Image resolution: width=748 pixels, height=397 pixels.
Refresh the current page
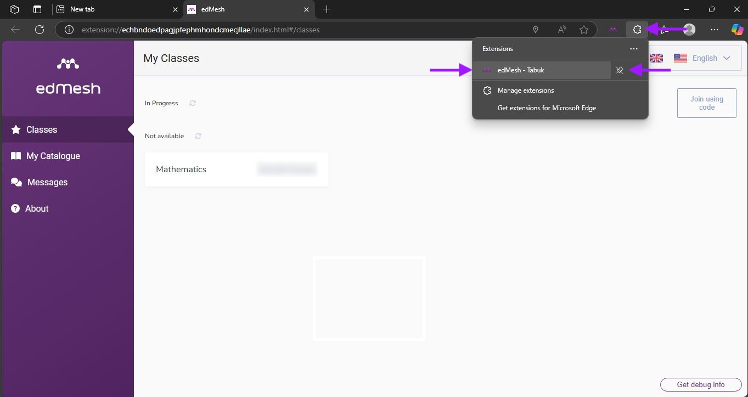tap(40, 30)
